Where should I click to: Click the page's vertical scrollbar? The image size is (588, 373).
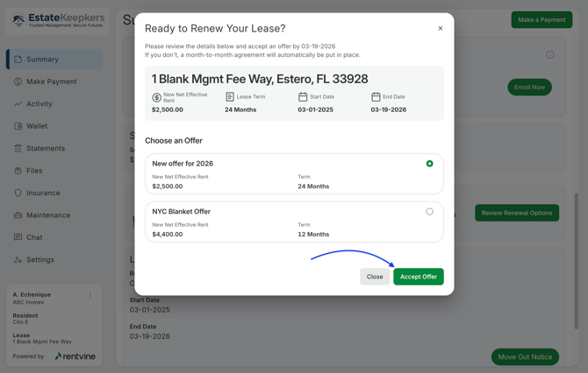(x=577, y=263)
